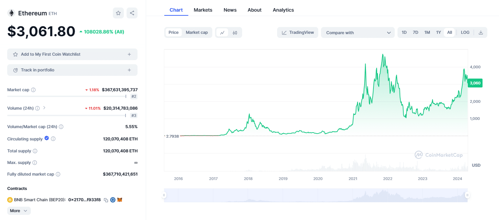Click the BNB Smart Chain coin icon
The width and height of the screenshot is (499, 220).
coord(10,200)
